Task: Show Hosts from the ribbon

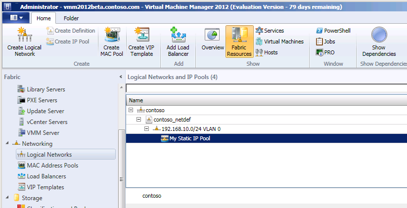Action: (x=267, y=52)
